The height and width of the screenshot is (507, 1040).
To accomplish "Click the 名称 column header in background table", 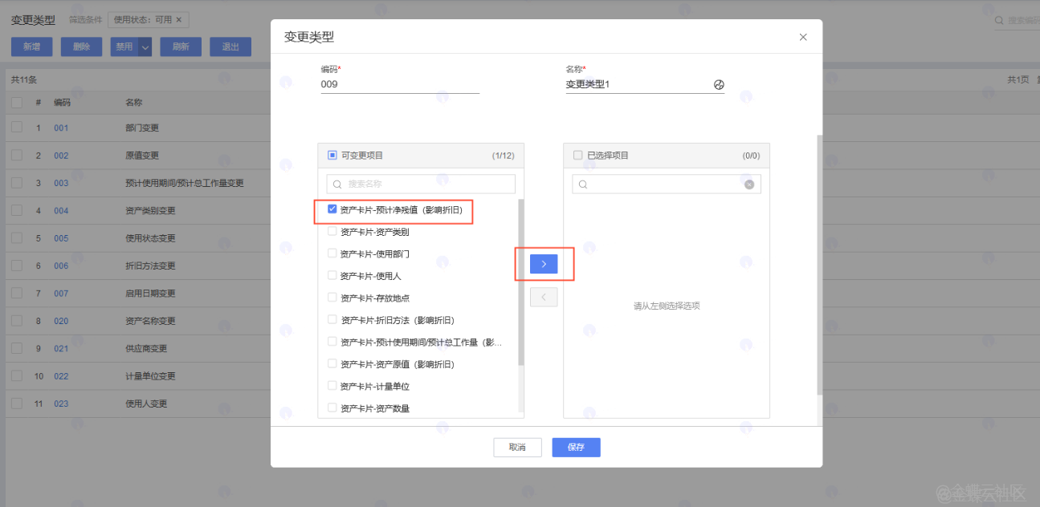I will pyautogui.click(x=134, y=103).
